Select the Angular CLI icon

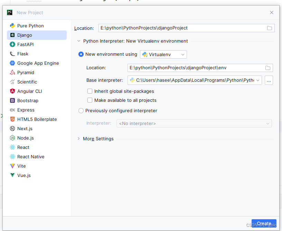(12, 91)
